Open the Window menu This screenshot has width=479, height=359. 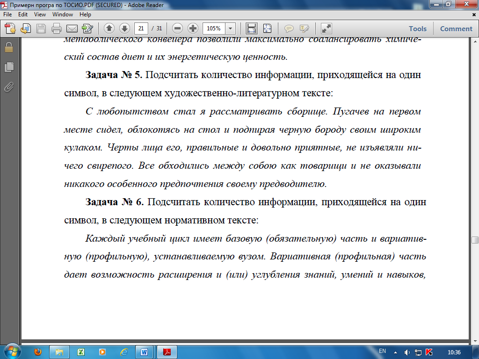pyautogui.click(x=63, y=14)
